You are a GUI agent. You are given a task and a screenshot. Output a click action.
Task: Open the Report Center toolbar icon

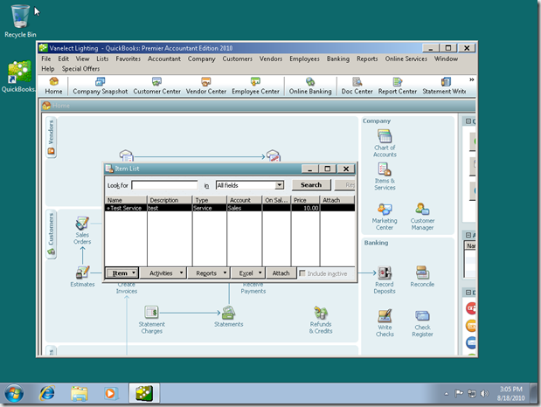coord(397,86)
